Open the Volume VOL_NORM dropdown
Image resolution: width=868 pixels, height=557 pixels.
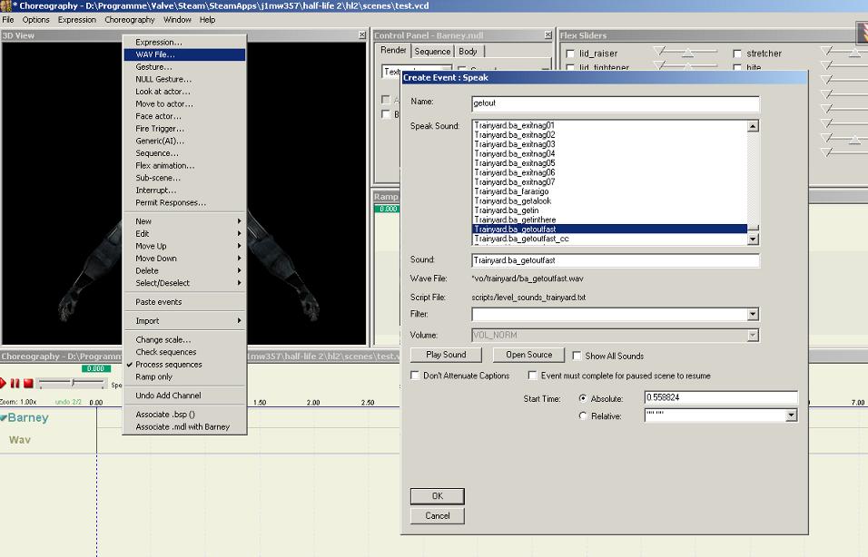[753, 335]
